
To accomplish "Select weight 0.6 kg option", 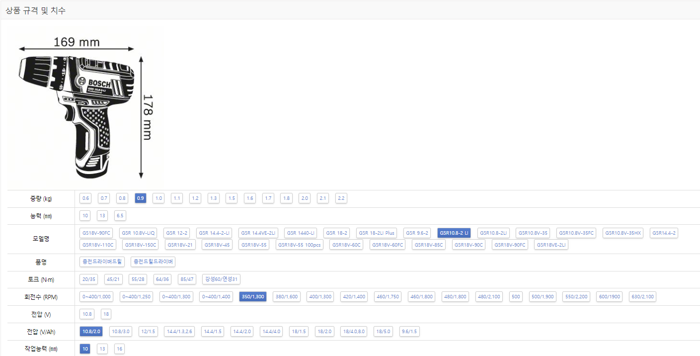I will point(86,198).
